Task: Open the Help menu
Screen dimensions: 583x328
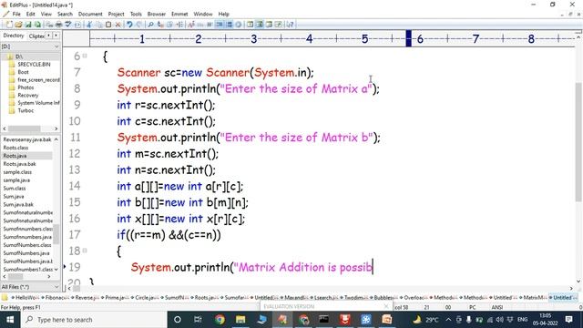Action: click(x=223, y=14)
